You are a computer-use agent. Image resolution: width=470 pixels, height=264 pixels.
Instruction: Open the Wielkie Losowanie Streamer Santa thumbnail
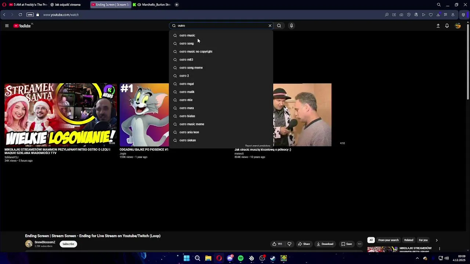pyautogui.click(x=61, y=114)
